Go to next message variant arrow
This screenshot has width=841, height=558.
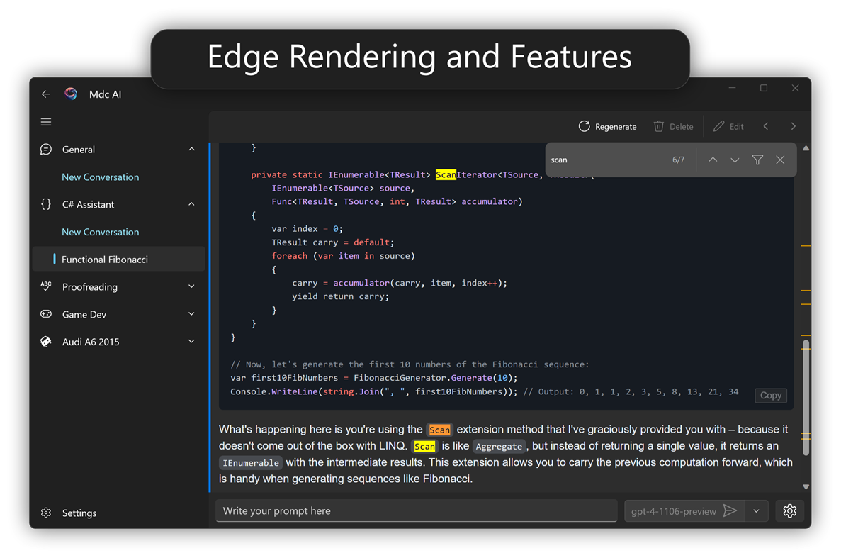(794, 126)
